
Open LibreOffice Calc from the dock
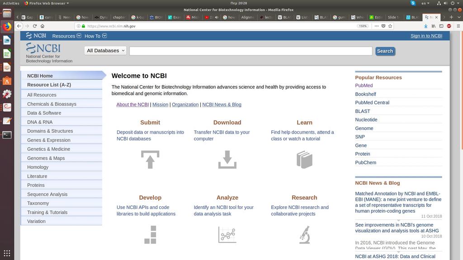[7, 54]
